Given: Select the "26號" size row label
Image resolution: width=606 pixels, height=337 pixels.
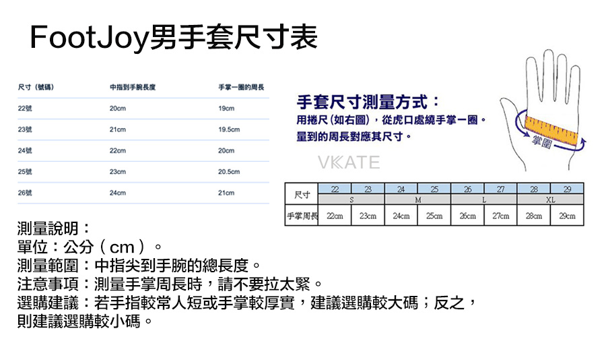Looking at the screenshot, I should point(25,193).
